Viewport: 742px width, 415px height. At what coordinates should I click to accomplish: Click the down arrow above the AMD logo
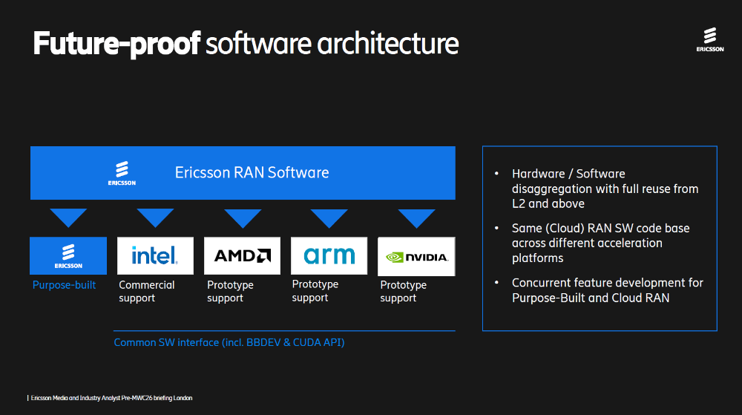tap(243, 218)
